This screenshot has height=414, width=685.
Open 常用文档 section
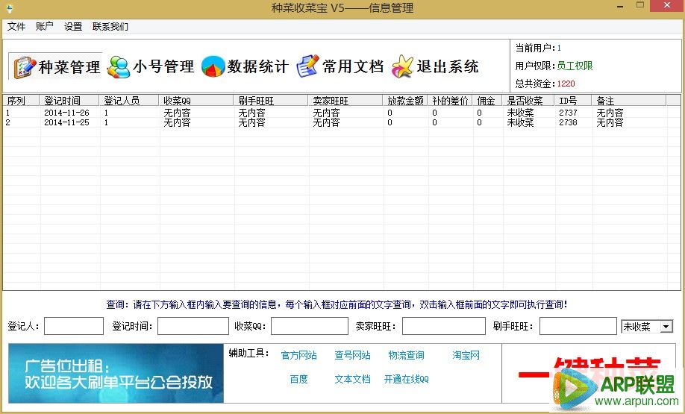(x=340, y=66)
